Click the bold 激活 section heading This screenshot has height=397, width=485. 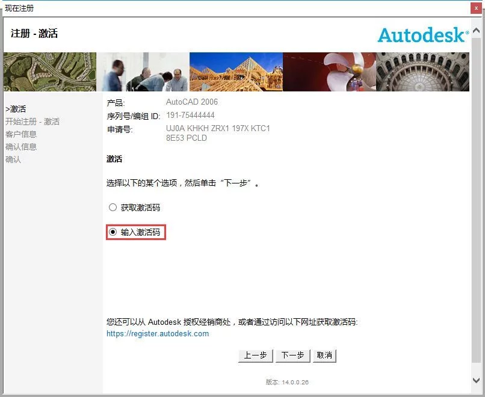pyautogui.click(x=114, y=159)
